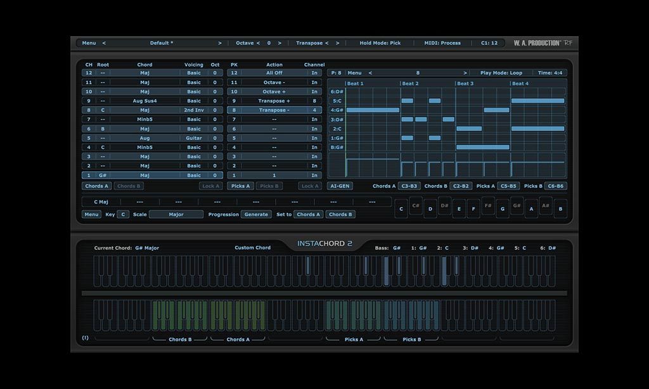Open the 2nd Inv voicing in chord row 8
The image size is (649, 389).
click(x=194, y=110)
